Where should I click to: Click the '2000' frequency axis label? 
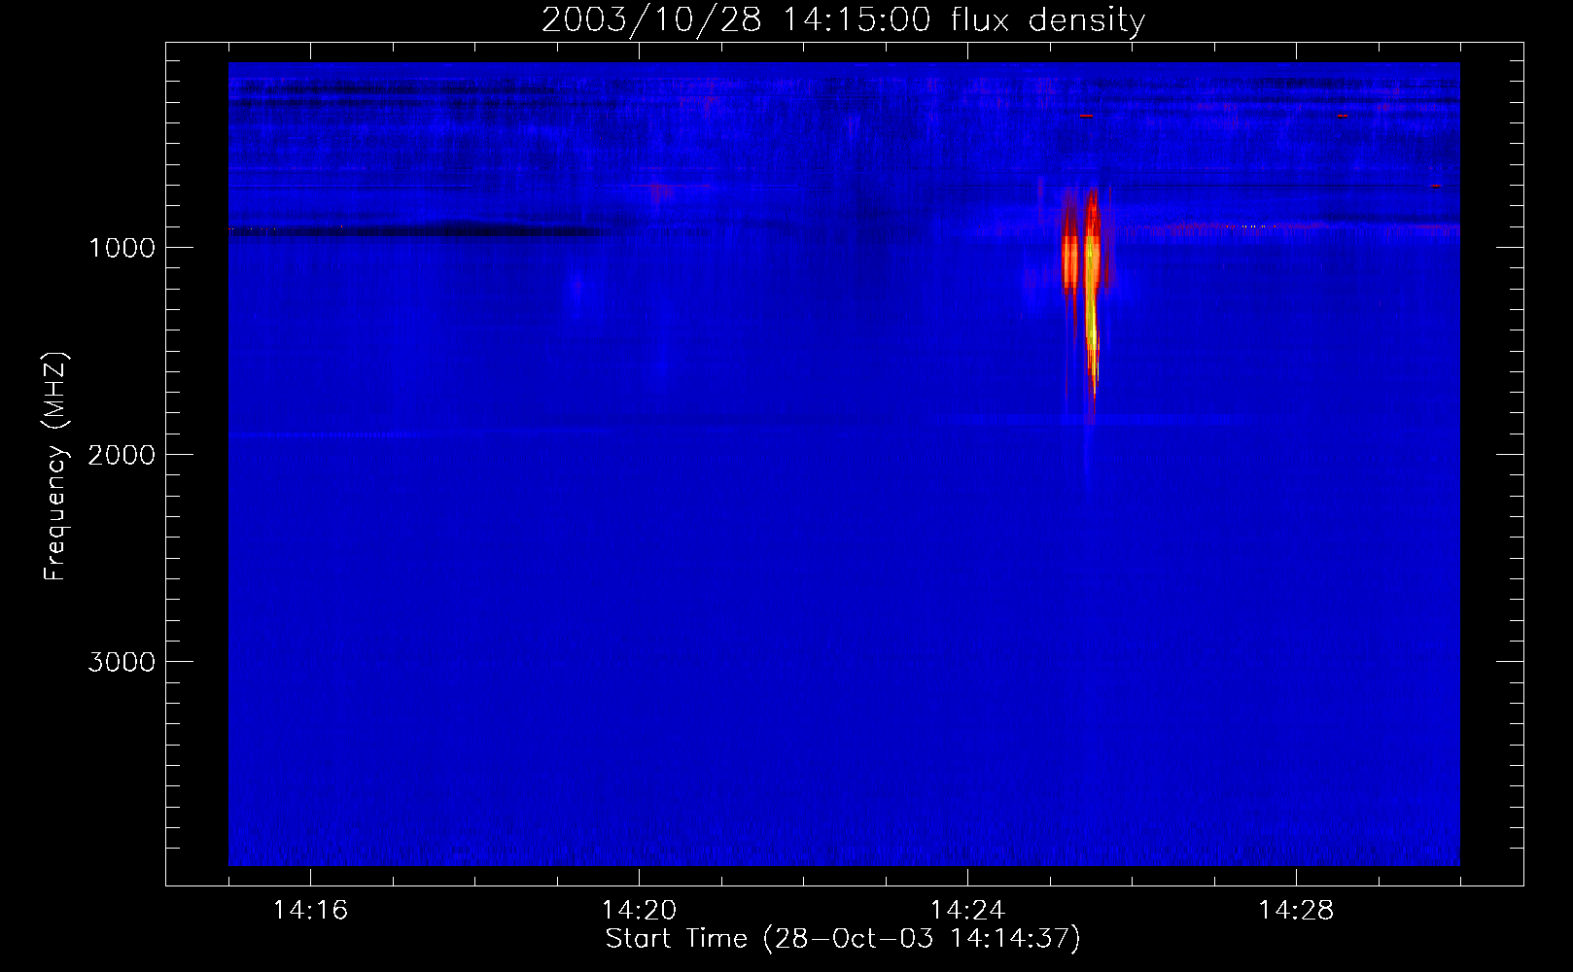122,455
